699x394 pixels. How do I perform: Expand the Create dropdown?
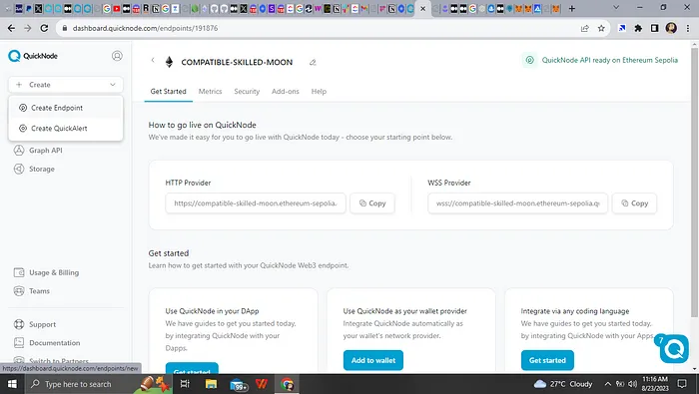(66, 85)
